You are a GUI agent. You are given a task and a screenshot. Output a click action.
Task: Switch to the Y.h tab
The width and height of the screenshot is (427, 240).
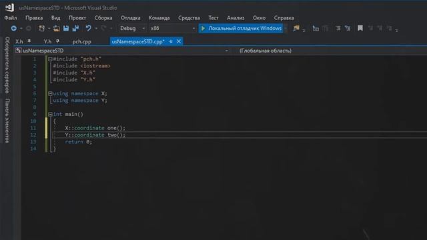point(47,41)
